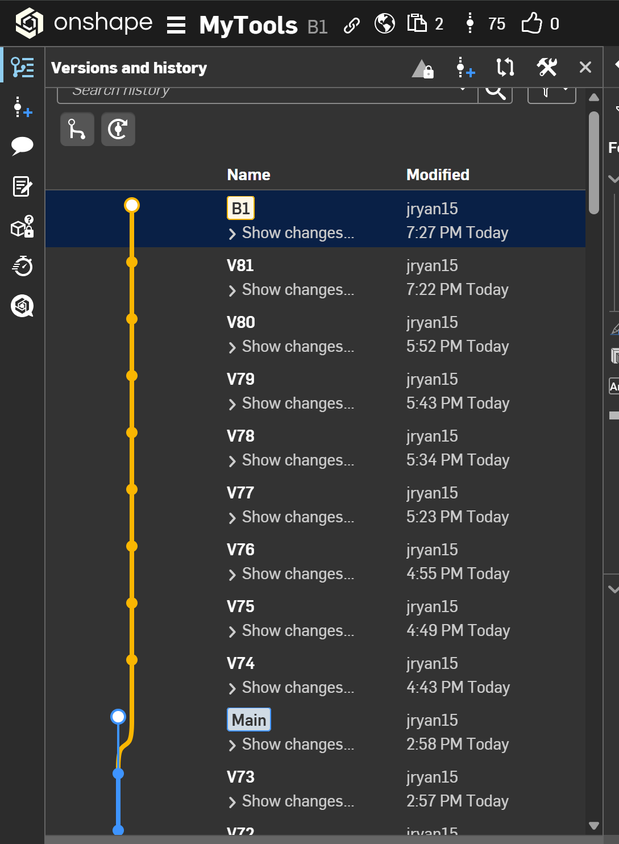Click the Onshape logo icon
This screenshot has width=619, height=844.
[30, 23]
